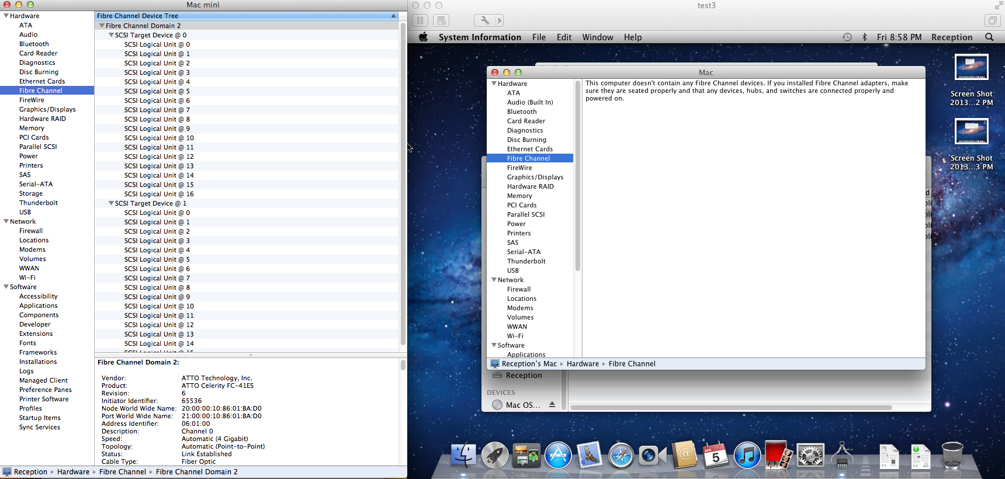The image size is (1005, 479).
Task: Open Launchpad from the Dock
Action: (495, 455)
